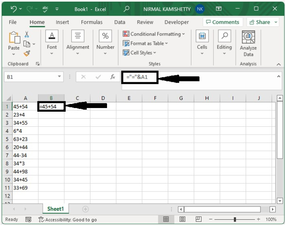Click the Name Box showing B1
This screenshot has height=225, width=285.
coord(31,77)
